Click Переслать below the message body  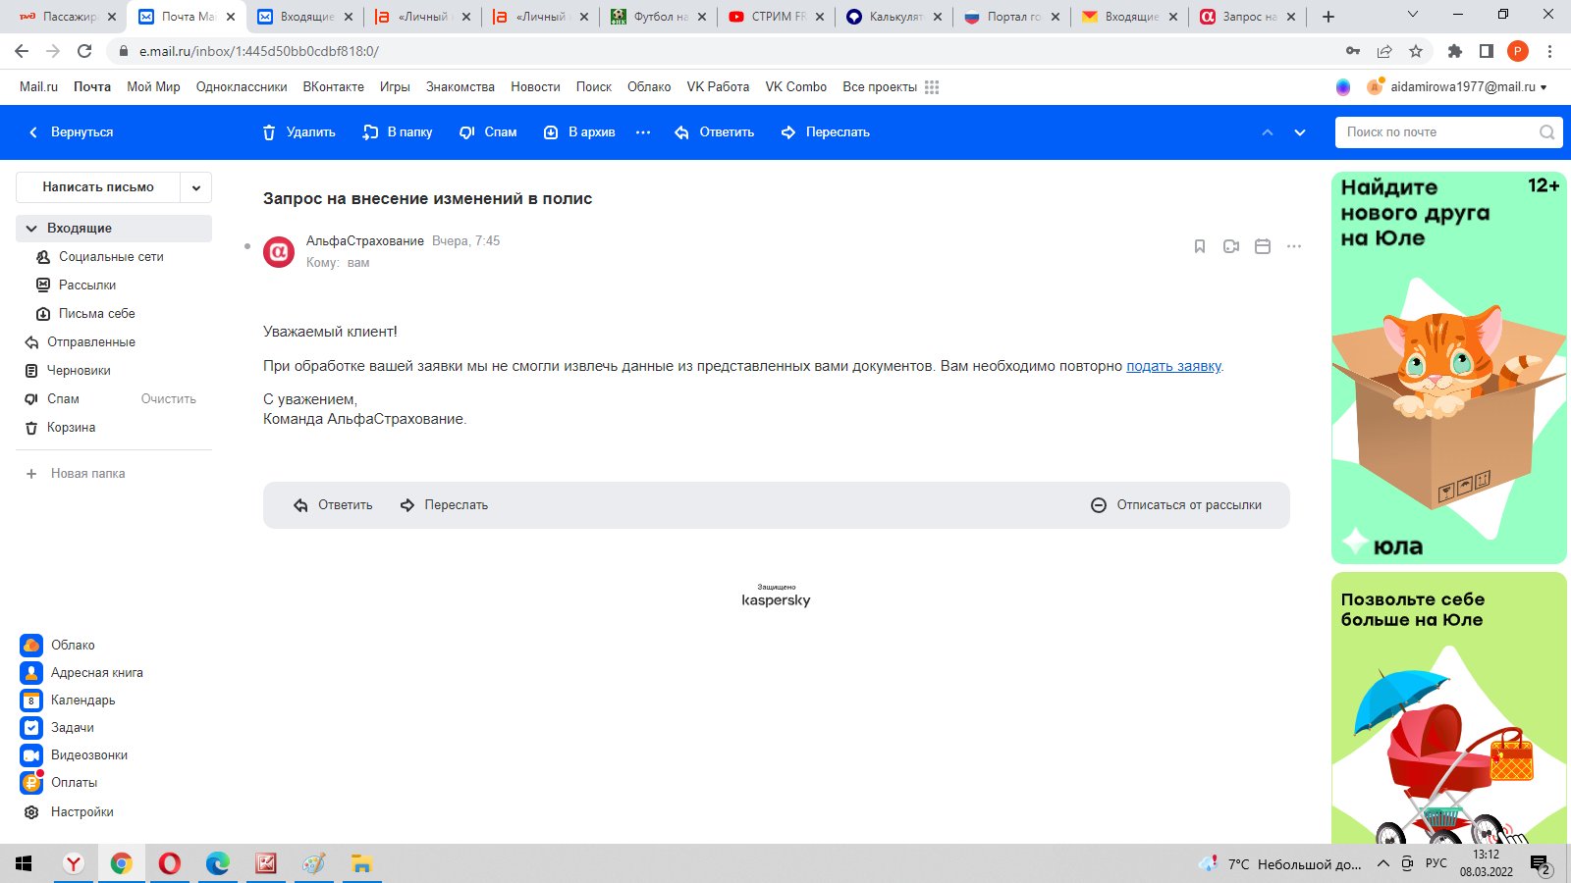point(444,505)
